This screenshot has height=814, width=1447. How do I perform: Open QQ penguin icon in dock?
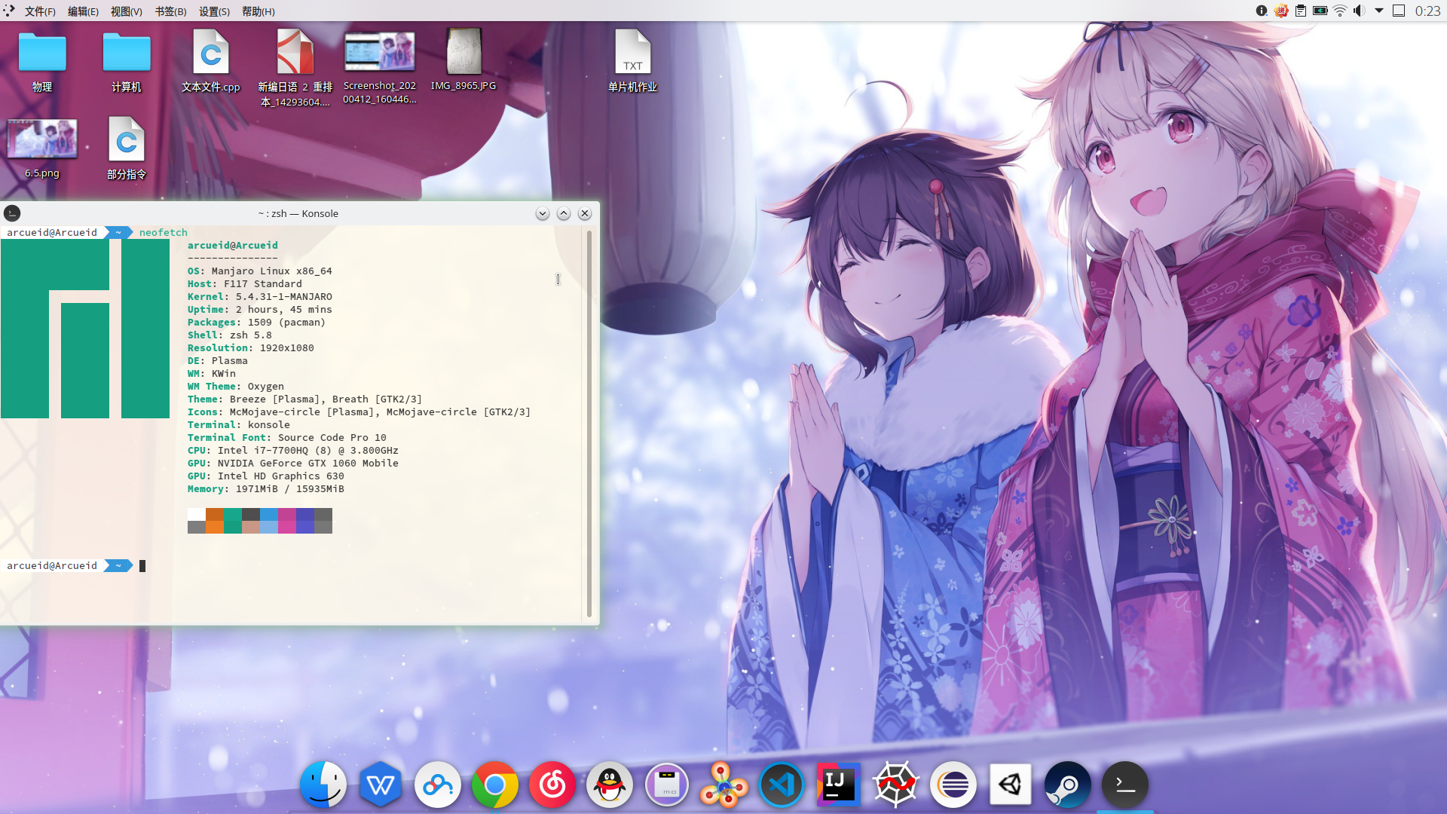point(609,785)
